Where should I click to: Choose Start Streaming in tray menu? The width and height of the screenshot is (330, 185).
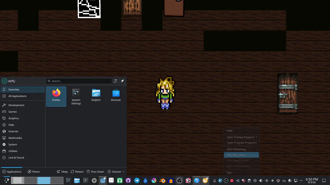coord(241,149)
